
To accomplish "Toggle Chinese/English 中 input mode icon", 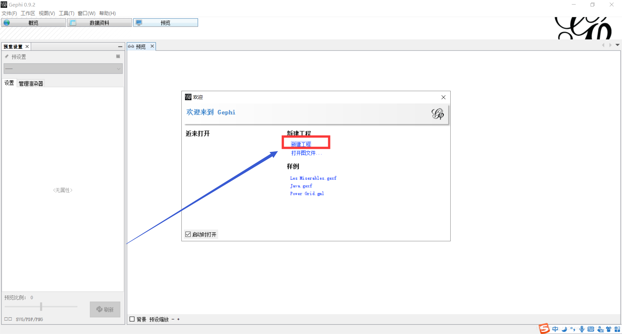I will [x=555, y=329].
